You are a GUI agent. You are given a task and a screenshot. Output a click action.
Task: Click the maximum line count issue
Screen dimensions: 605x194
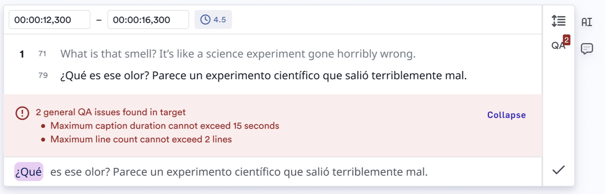click(141, 139)
